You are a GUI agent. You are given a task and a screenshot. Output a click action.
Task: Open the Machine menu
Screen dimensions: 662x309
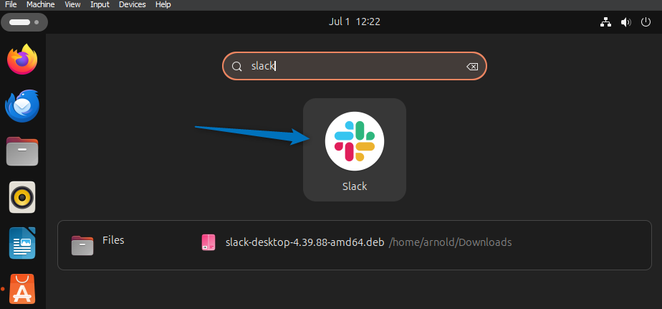click(x=40, y=4)
